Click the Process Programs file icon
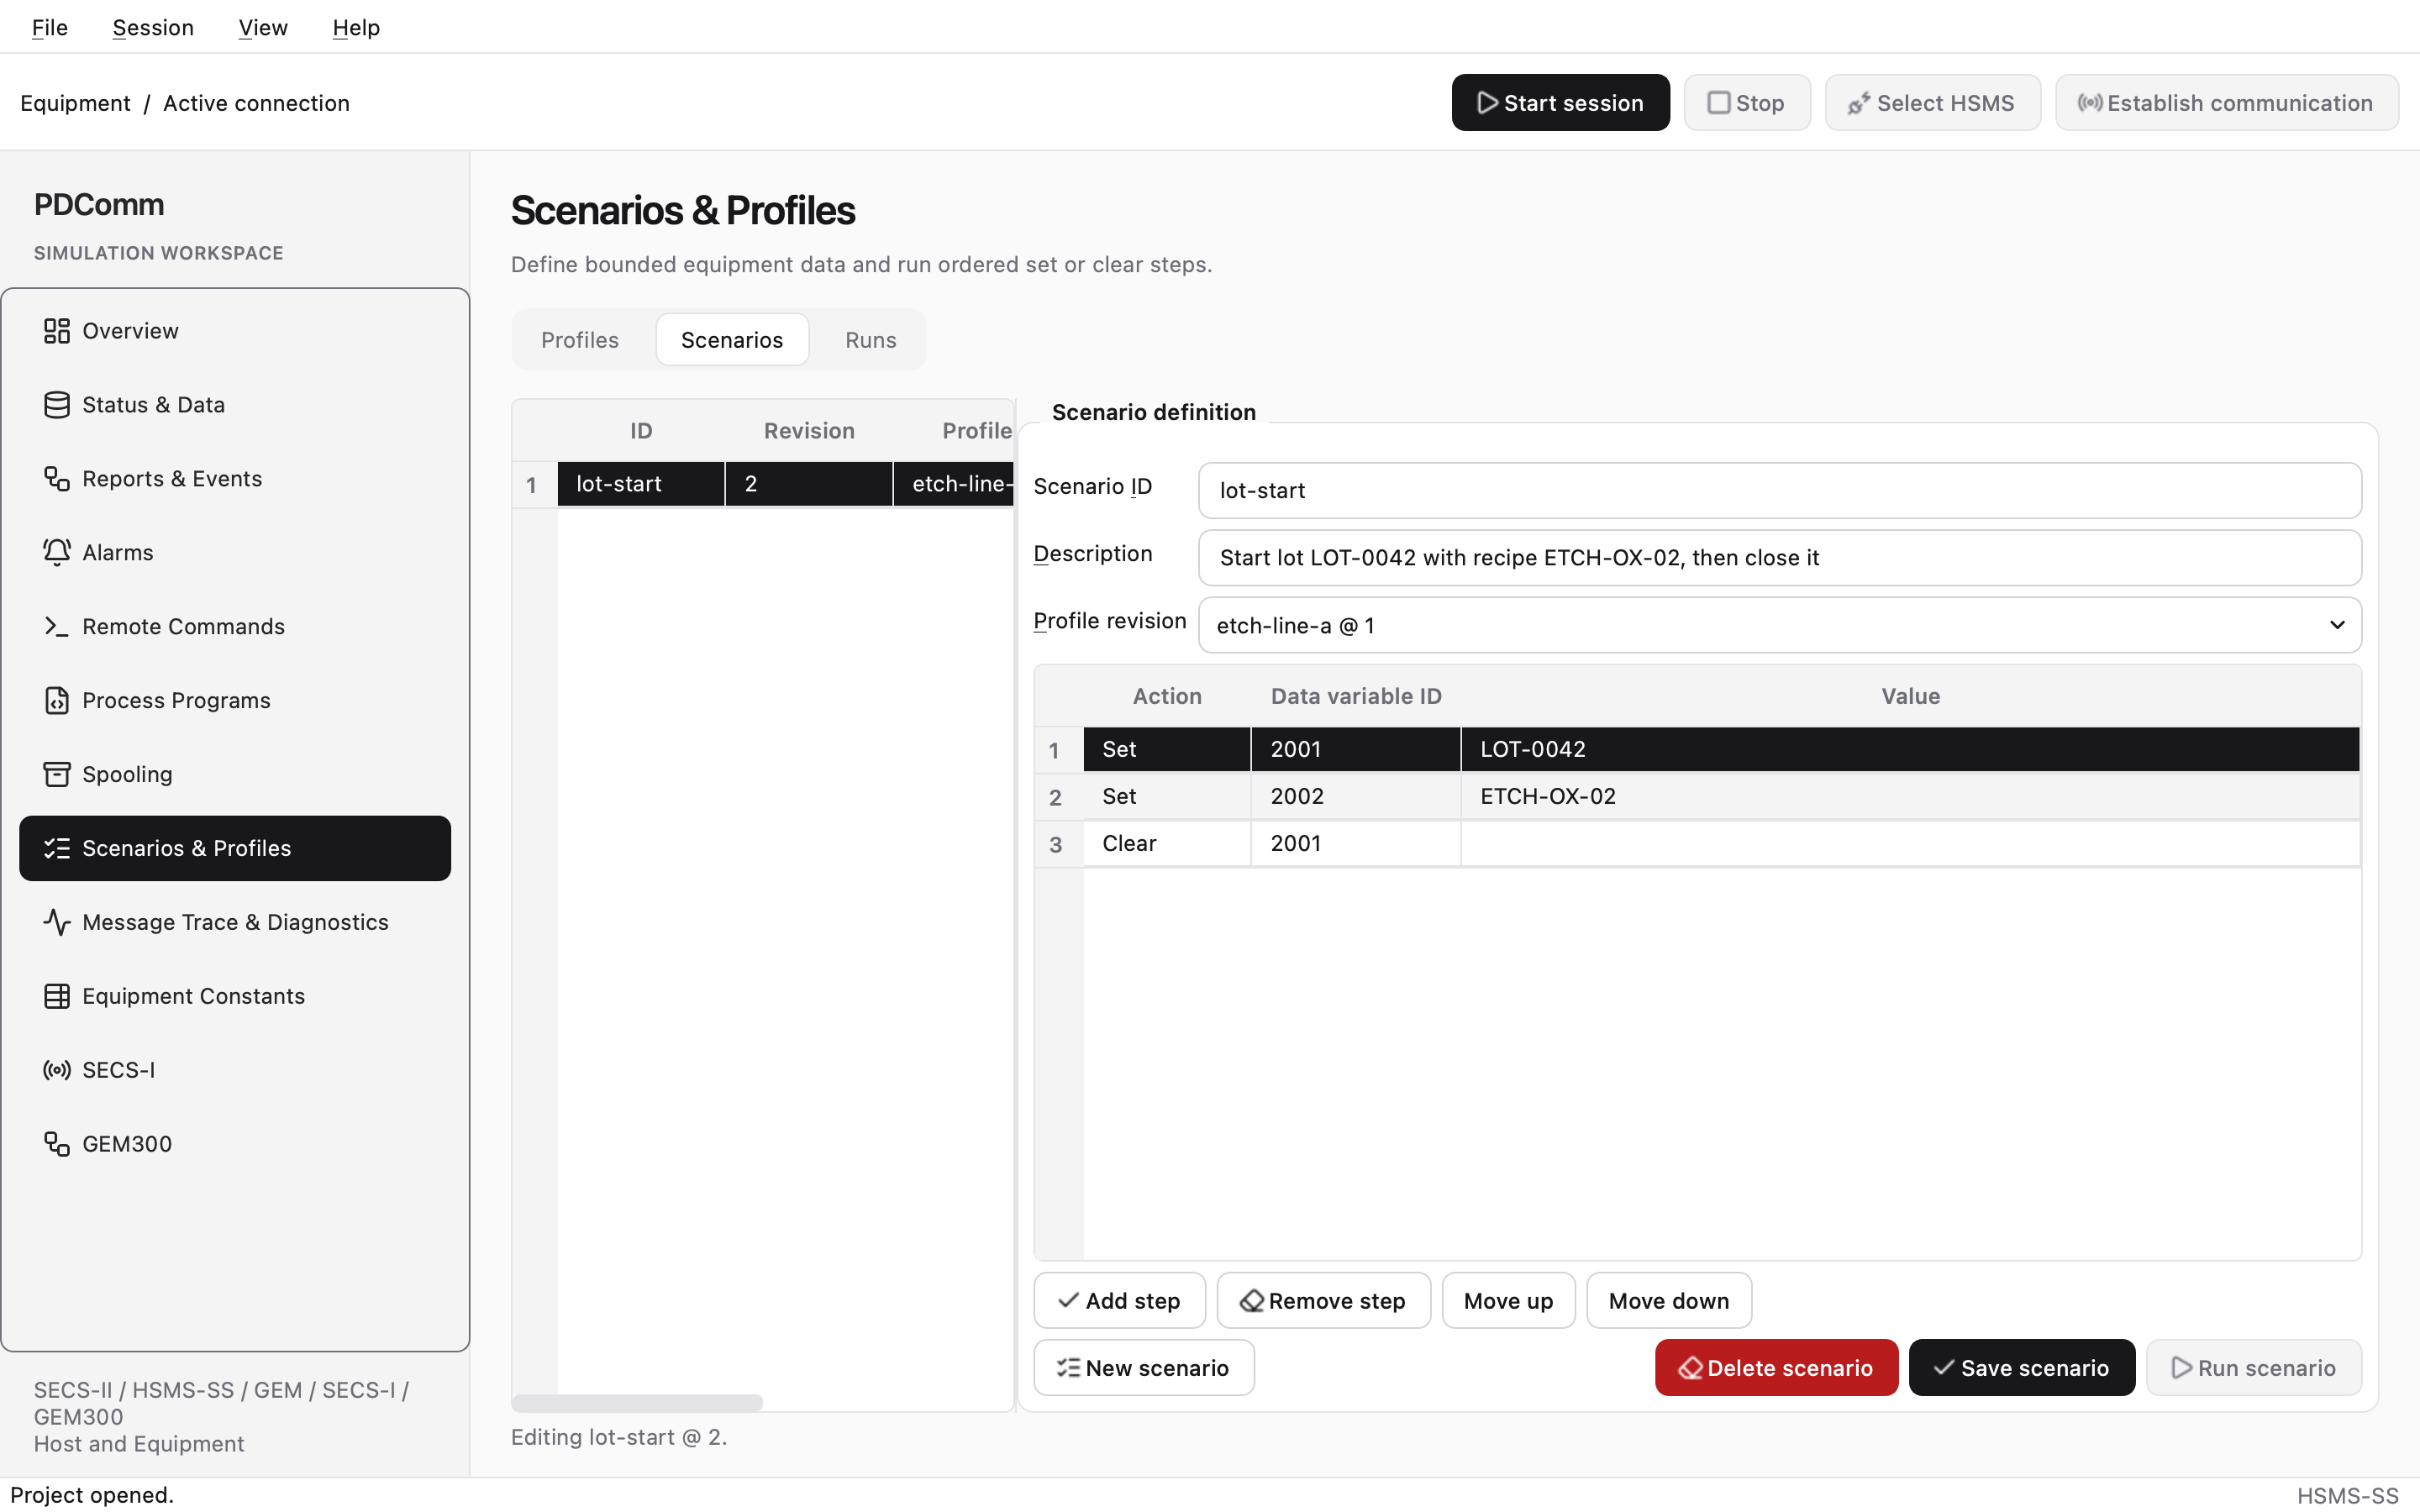2420x1512 pixels. coord(57,701)
